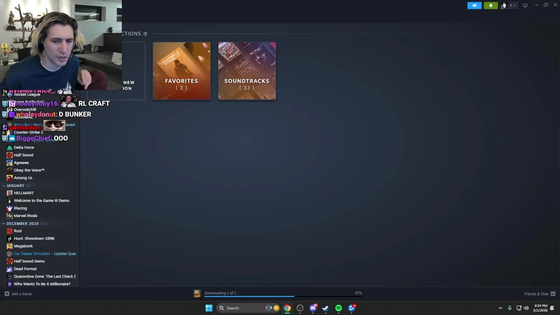Select Among Us in library list
This screenshot has width=560, height=315.
23,178
